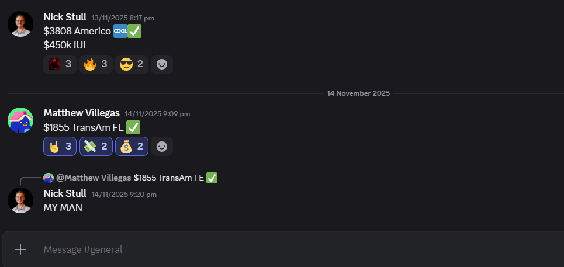
Task: Click Nick Stull's avatar on the Americo message
Action: [x=20, y=24]
